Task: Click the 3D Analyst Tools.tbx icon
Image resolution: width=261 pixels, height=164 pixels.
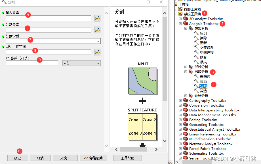Action: (186, 19)
